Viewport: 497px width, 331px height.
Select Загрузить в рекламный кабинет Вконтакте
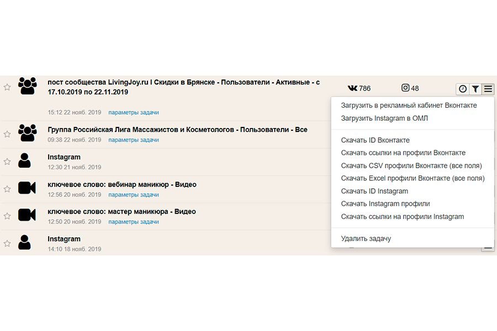tap(409, 105)
